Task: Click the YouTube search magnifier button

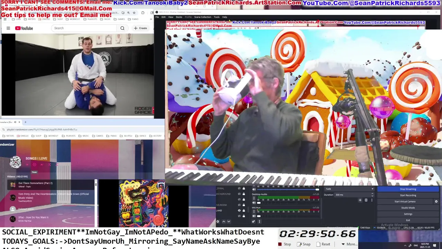Action: [122, 28]
